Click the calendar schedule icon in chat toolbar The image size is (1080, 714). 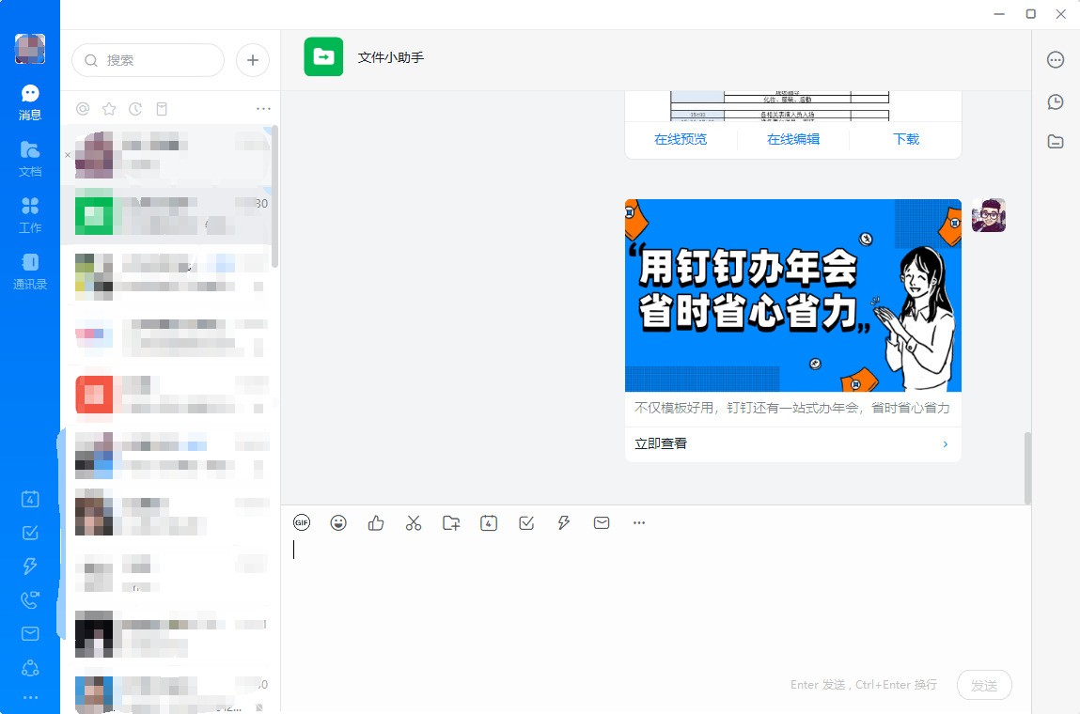(x=489, y=522)
